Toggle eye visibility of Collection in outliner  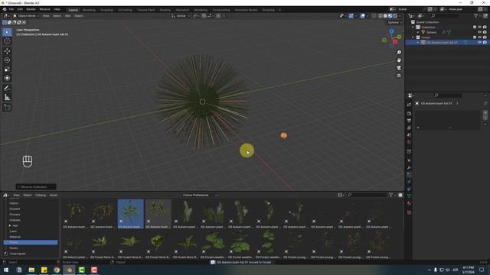[x=480, y=27]
